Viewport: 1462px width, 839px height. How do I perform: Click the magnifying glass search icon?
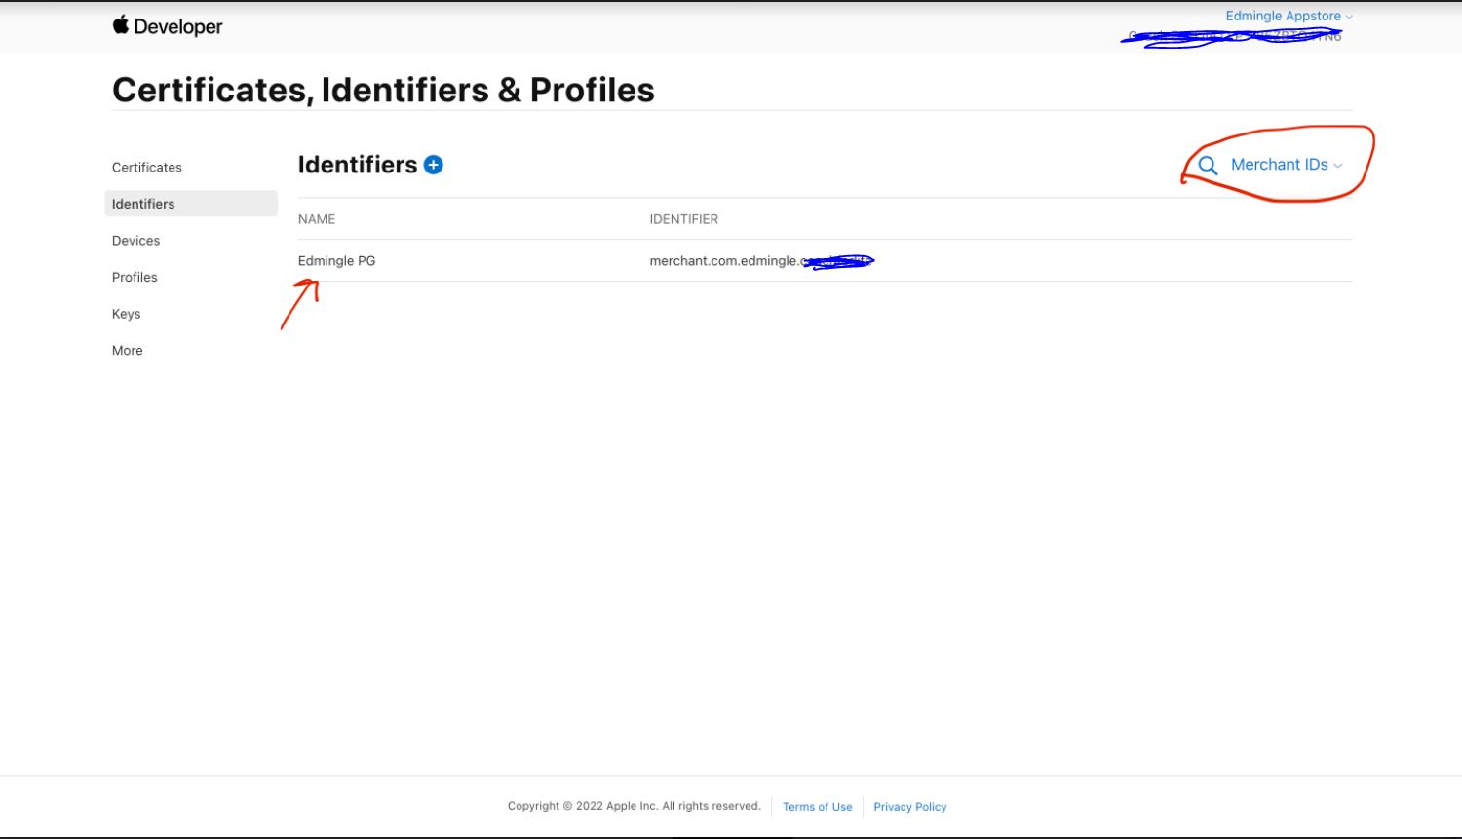(x=1208, y=166)
